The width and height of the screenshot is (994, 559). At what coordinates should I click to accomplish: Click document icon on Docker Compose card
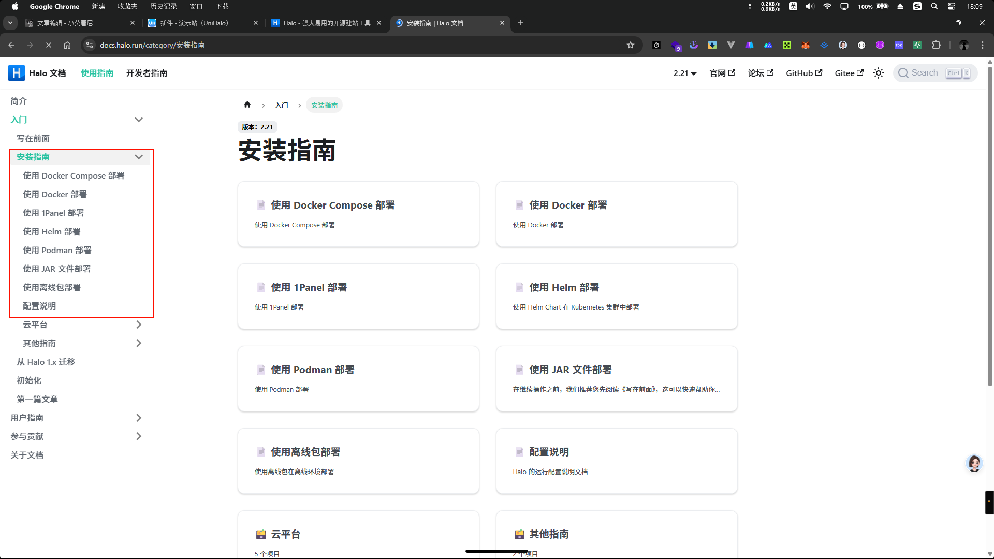click(261, 205)
